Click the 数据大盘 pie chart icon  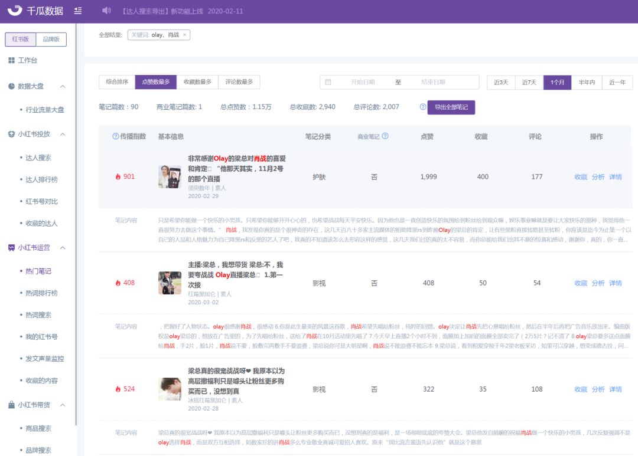pyautogui.click(x=11, y=86)
